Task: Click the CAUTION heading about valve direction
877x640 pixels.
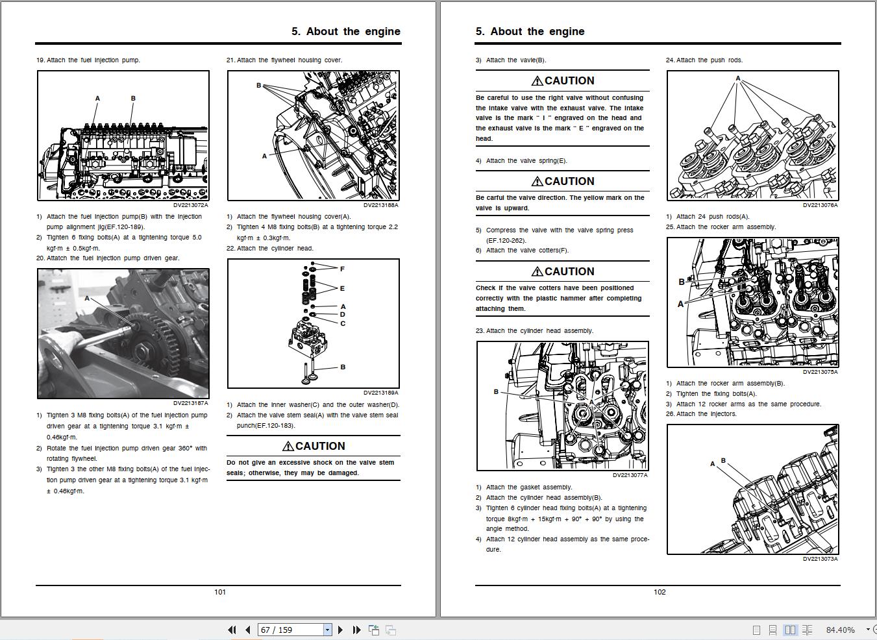Action: pyautogui.click(x=563, y=181)
